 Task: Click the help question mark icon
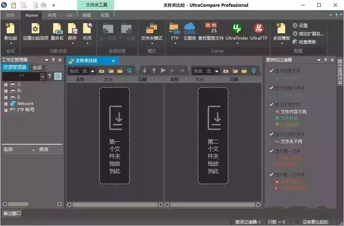pos(336,15)
